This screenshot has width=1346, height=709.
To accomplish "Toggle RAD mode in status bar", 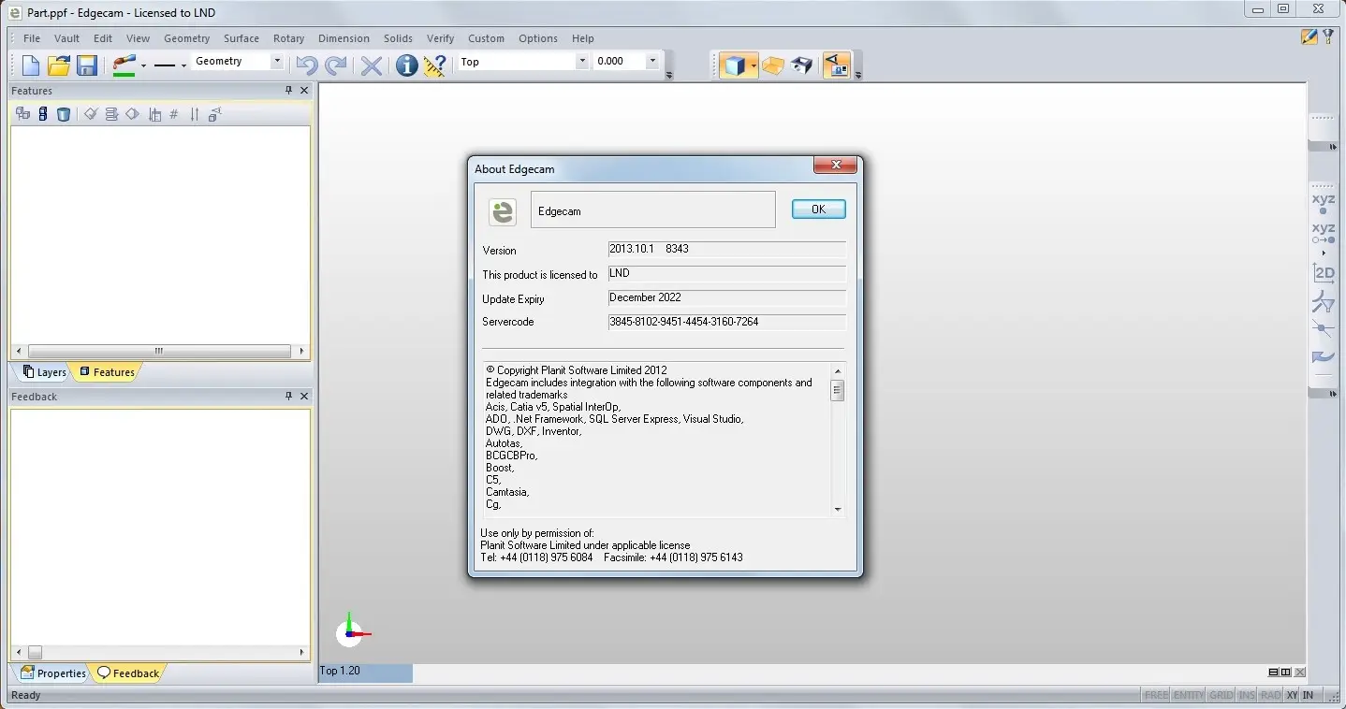I will [1270, 695].
